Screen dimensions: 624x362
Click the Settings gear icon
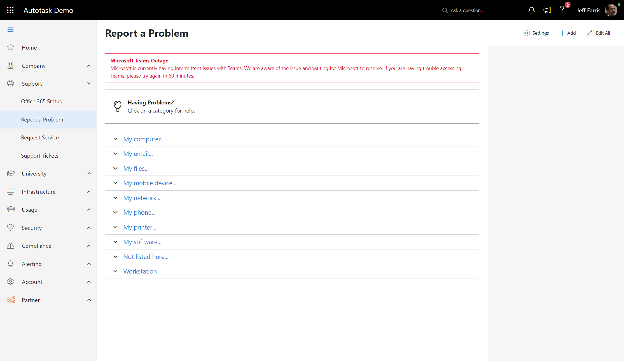click(x=527, y=33)
